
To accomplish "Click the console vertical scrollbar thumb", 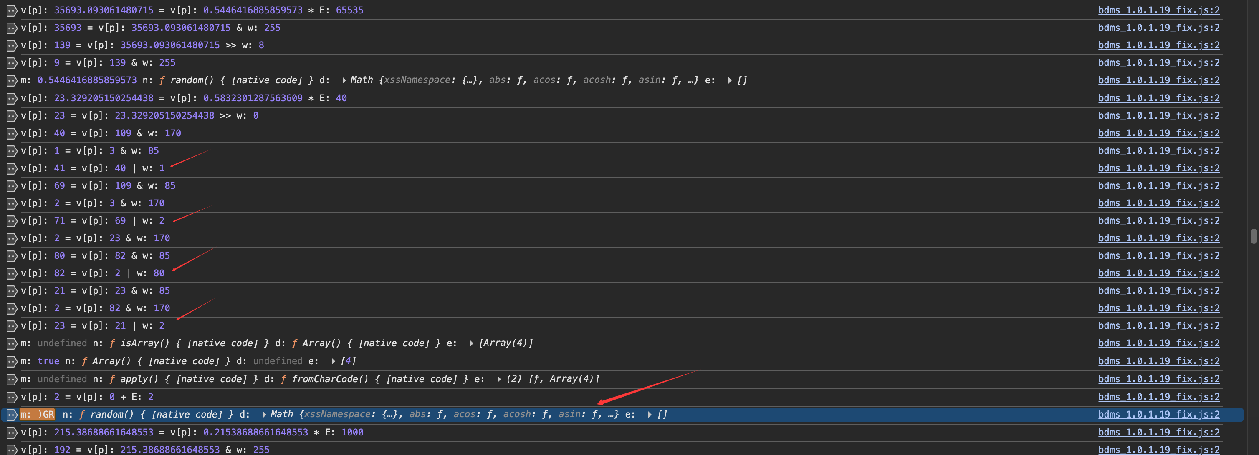I will (1254, 236).
